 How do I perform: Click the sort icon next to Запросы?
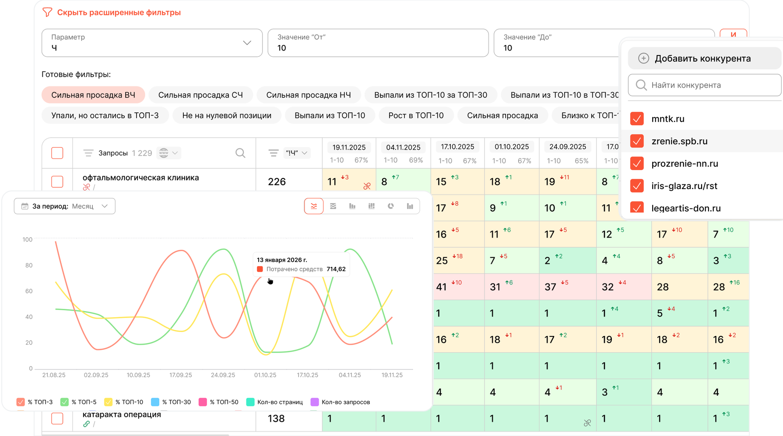click(x=88, y=153)
